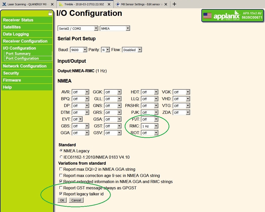The width and height of the screenshot is (265, 212).
Task: Open Receiver Status menu item
Action: point(18,20)
